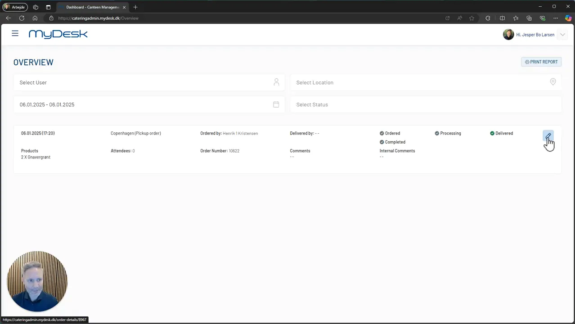Screen dimensions: 575x324
Task: Expand the Jesper Bo Larsen profile chevron
Action: [x=562, y=35]
